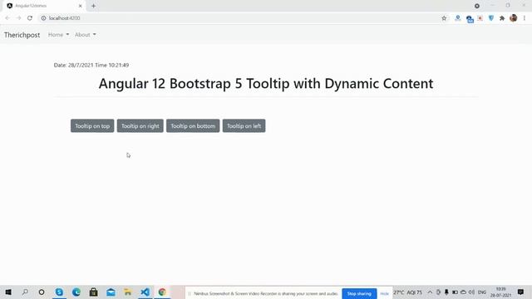Open the Windows Start menu
532x299 pixels.
(x=8, y=292)
